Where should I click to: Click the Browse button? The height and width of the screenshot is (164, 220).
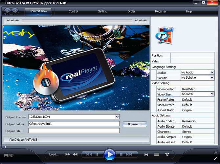135,124
